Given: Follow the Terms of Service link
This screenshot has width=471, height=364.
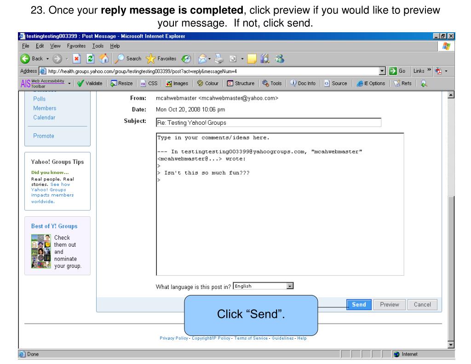Looking at the screenshot, I should point(251,338).
